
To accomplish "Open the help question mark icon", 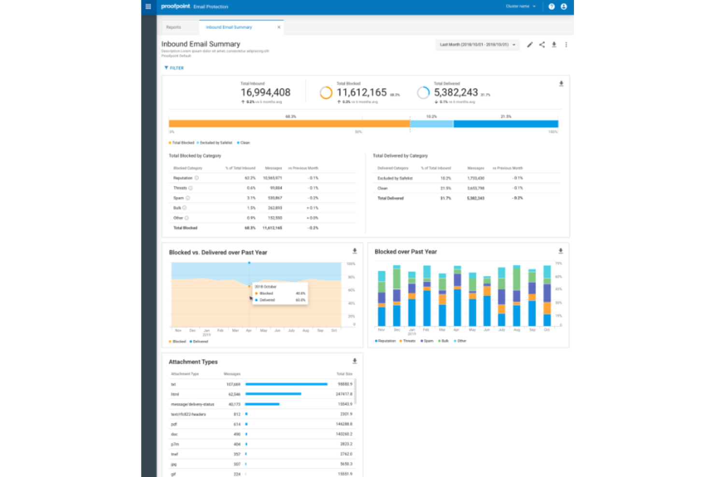I will click(552, 6).
